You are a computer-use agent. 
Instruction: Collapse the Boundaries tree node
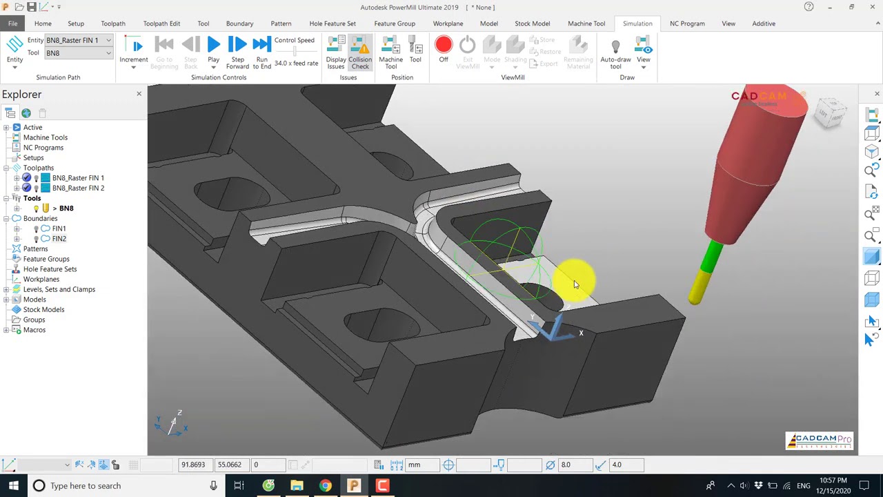6,218
